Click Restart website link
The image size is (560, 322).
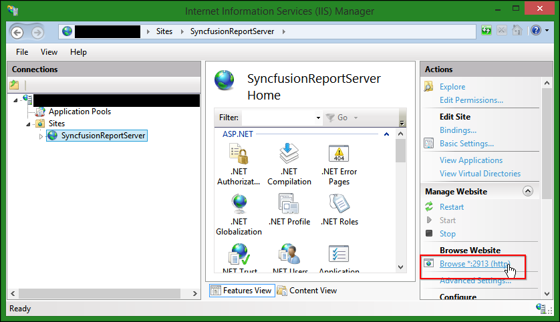[452, 207]
